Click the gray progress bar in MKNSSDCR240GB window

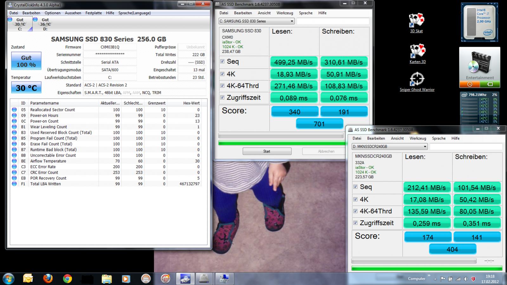(414, 261)
